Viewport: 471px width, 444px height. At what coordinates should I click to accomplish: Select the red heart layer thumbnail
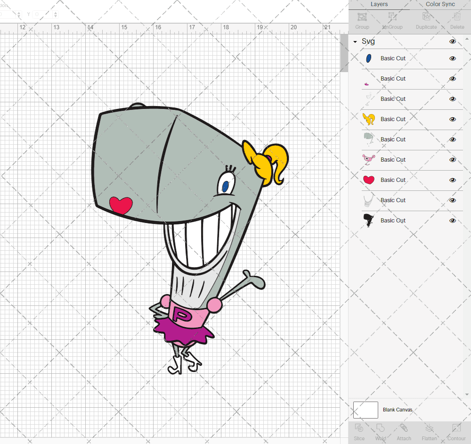coord(369,180)
